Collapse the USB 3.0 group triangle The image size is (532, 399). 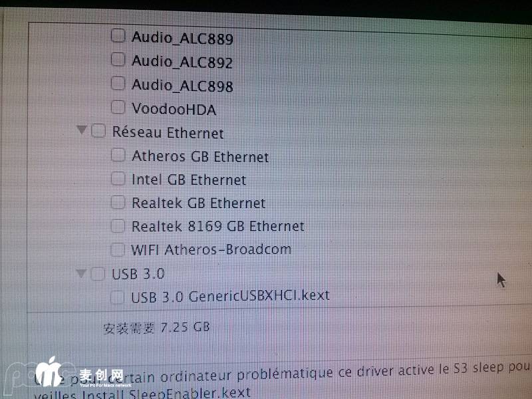coord(81,273)
